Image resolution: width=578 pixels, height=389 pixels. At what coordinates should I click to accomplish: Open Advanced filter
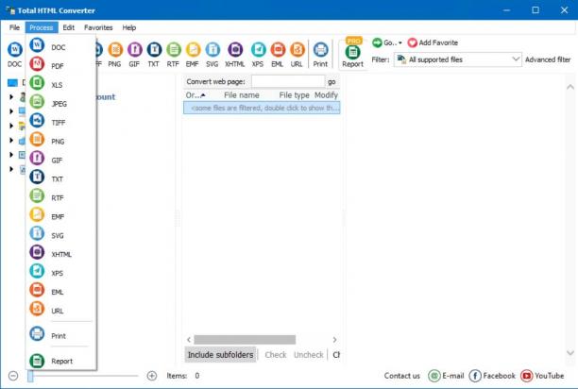(548, 59)
